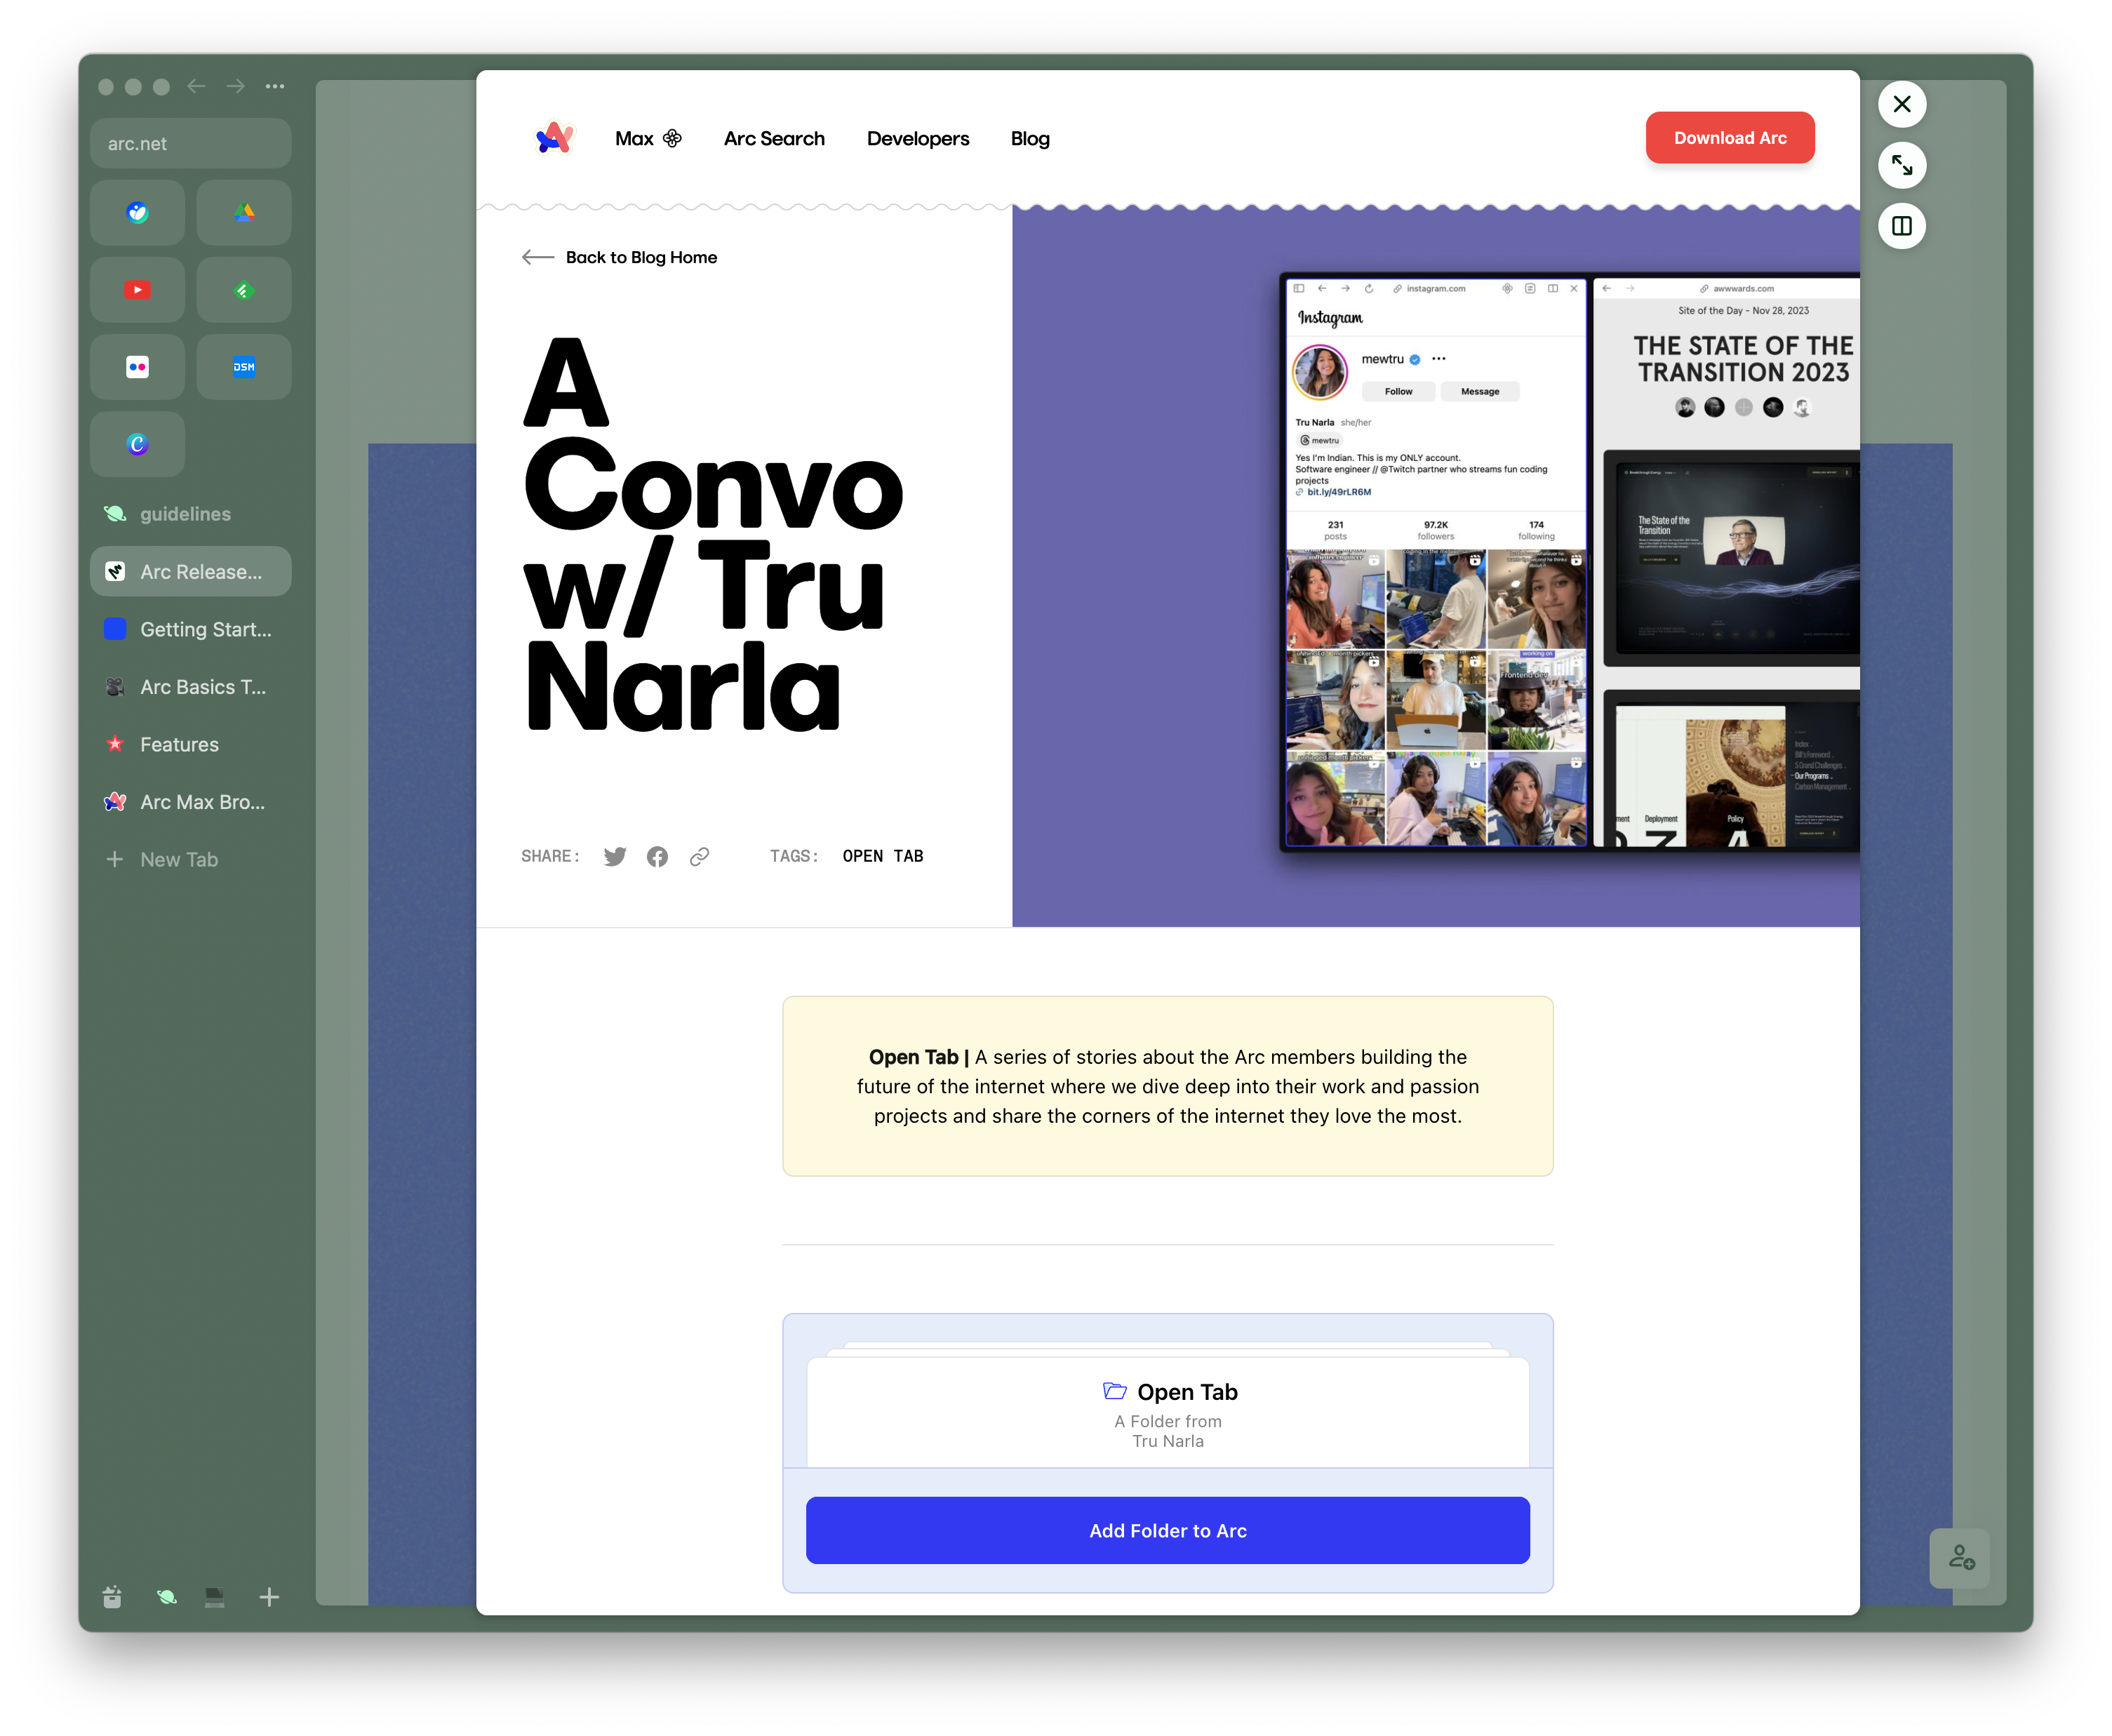Click the Blog navigation link

pos(1030,138)
